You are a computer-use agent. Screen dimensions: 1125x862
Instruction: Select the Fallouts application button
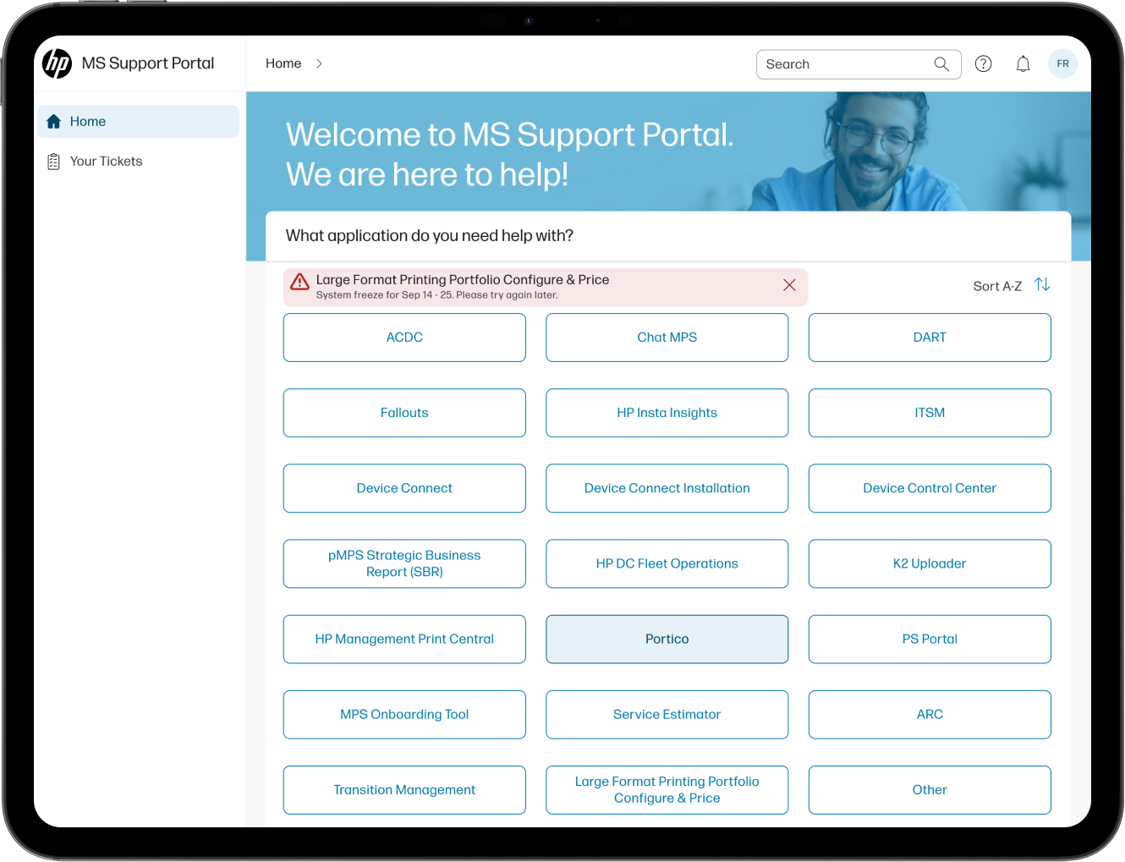coord(404,413)
